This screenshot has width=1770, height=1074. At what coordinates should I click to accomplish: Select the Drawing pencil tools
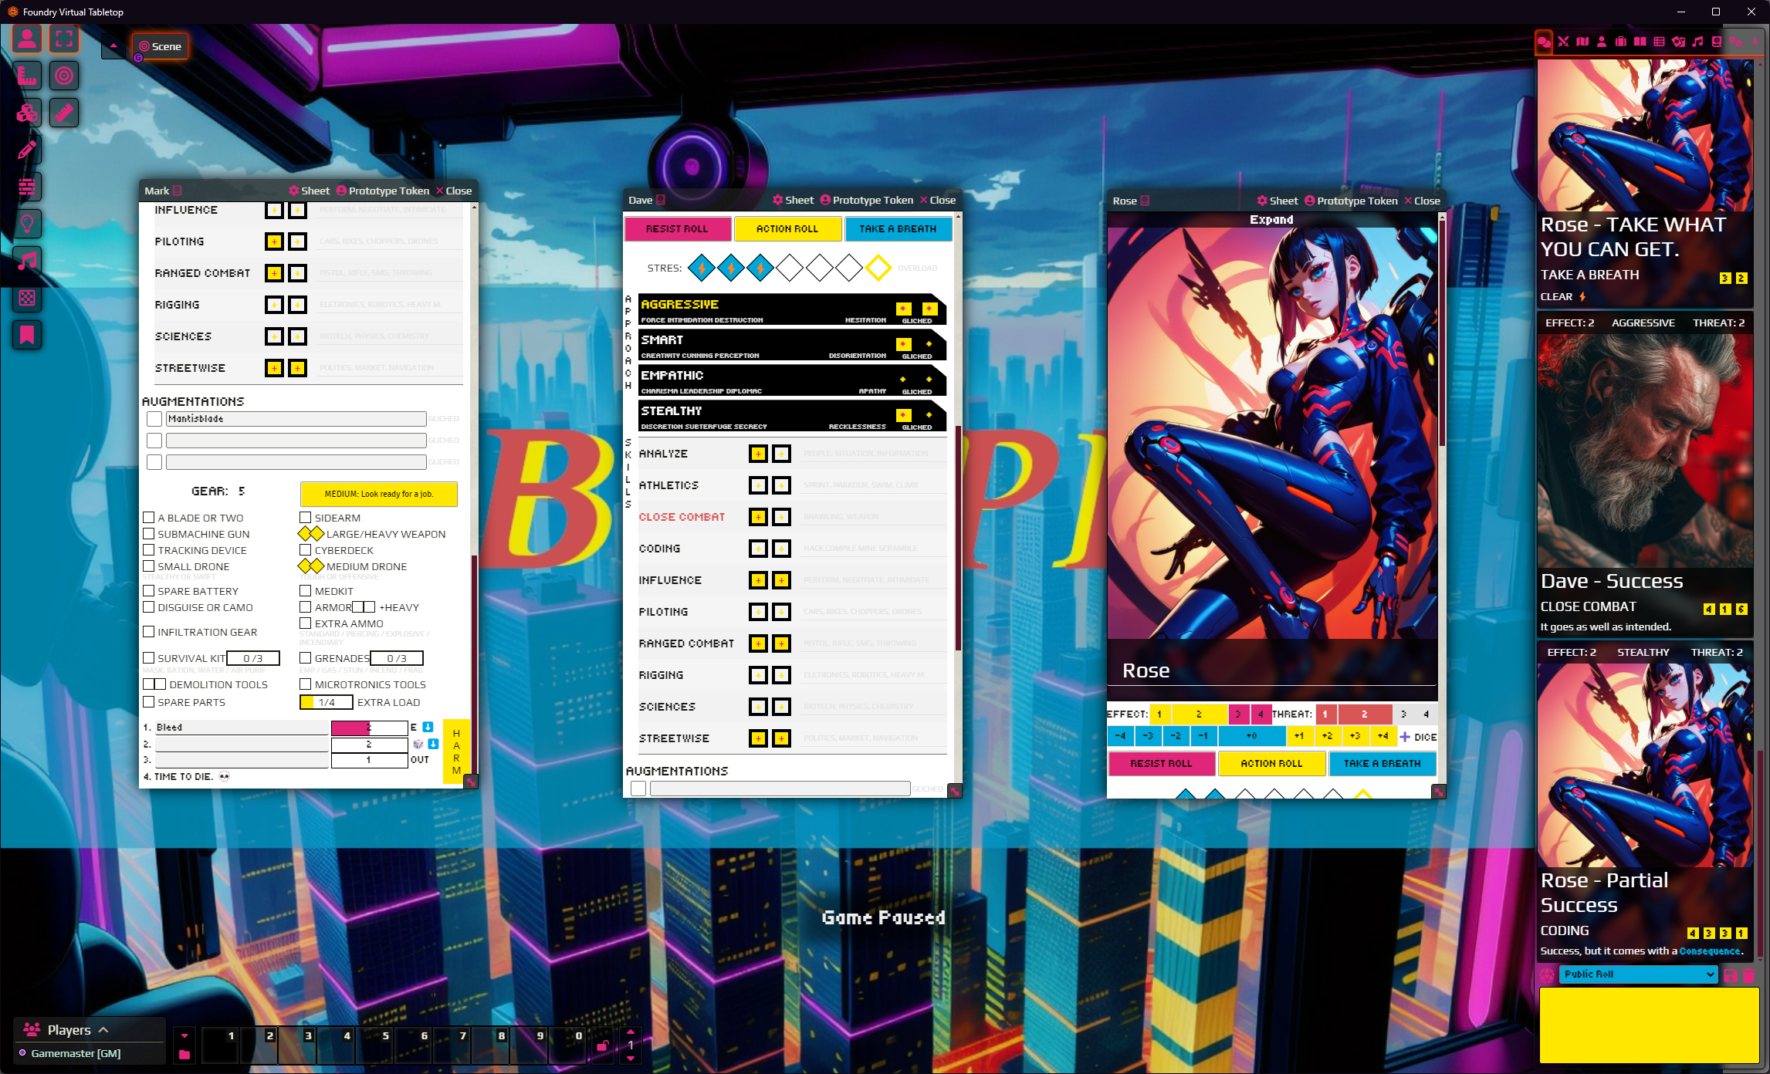tap(27, 150)
